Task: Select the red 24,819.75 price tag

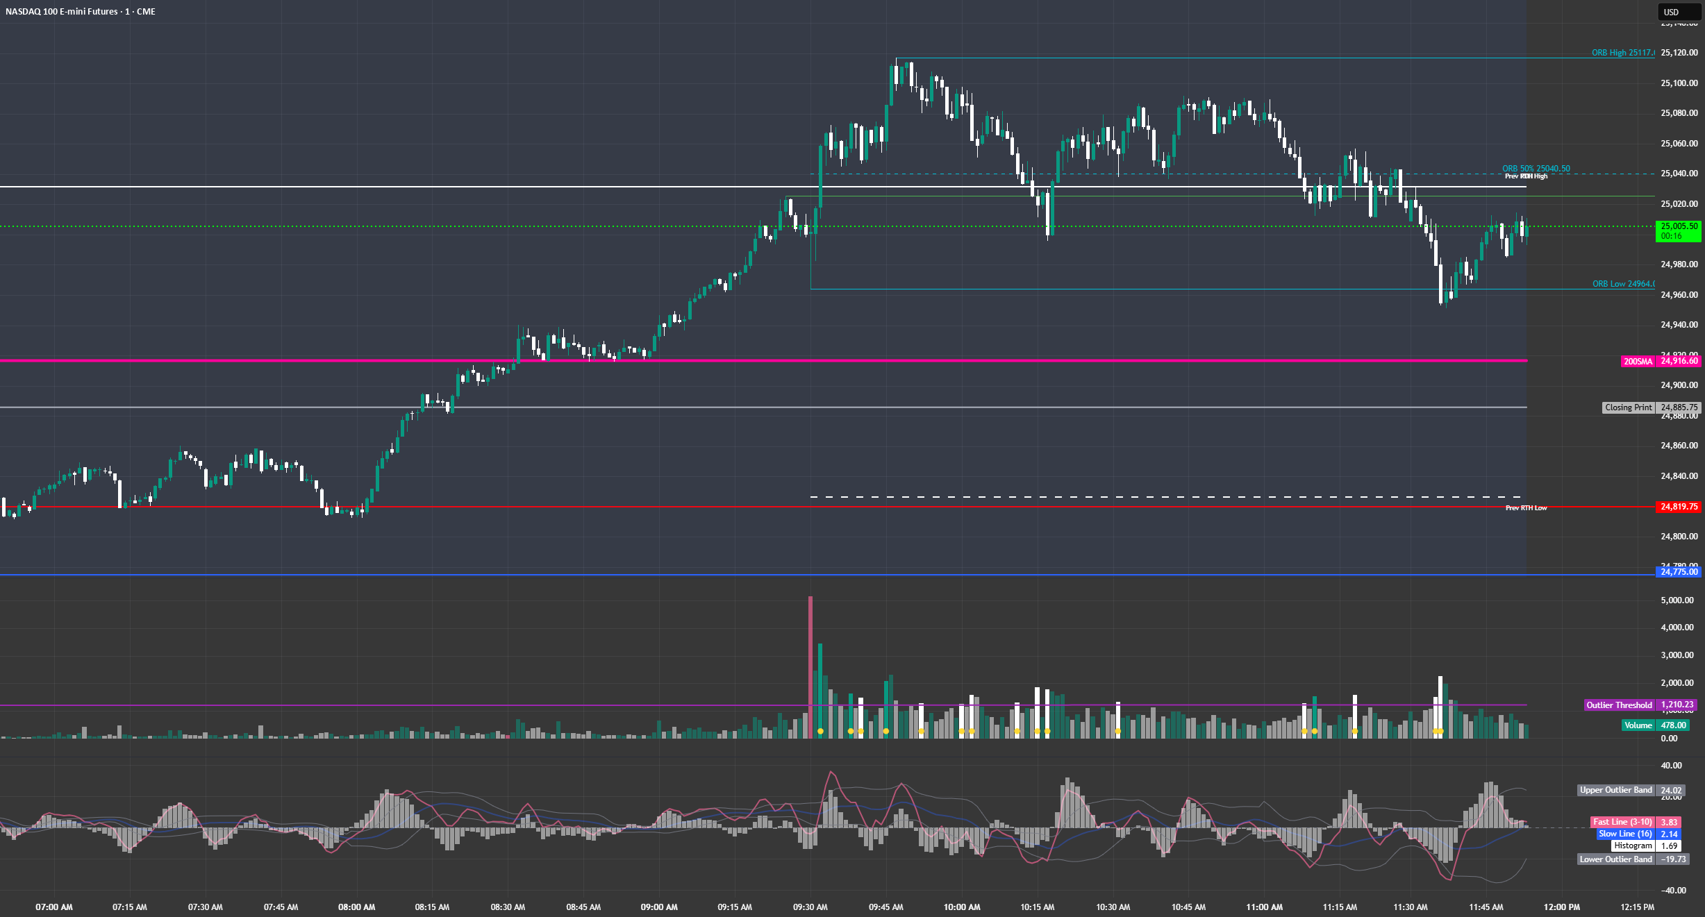Action: pyautogui.click(x=1679, y=507)
